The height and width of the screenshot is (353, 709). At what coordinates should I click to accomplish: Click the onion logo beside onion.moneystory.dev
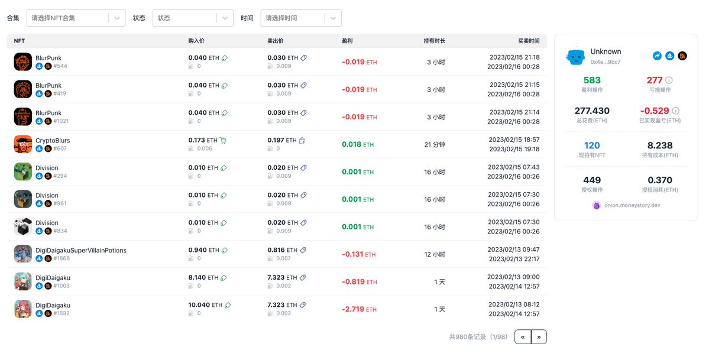click(596, 205)
